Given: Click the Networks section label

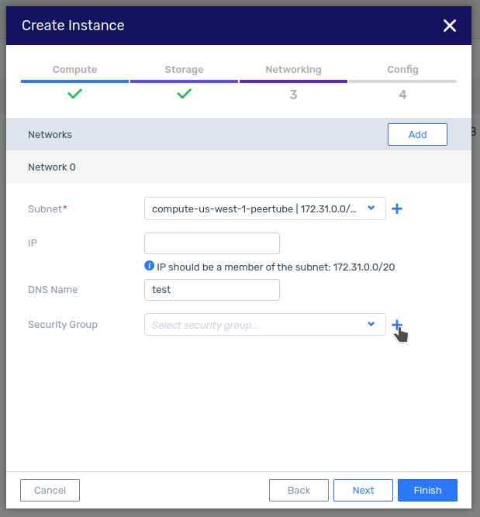Looking at the screenshot, I should tap(50, 135).
